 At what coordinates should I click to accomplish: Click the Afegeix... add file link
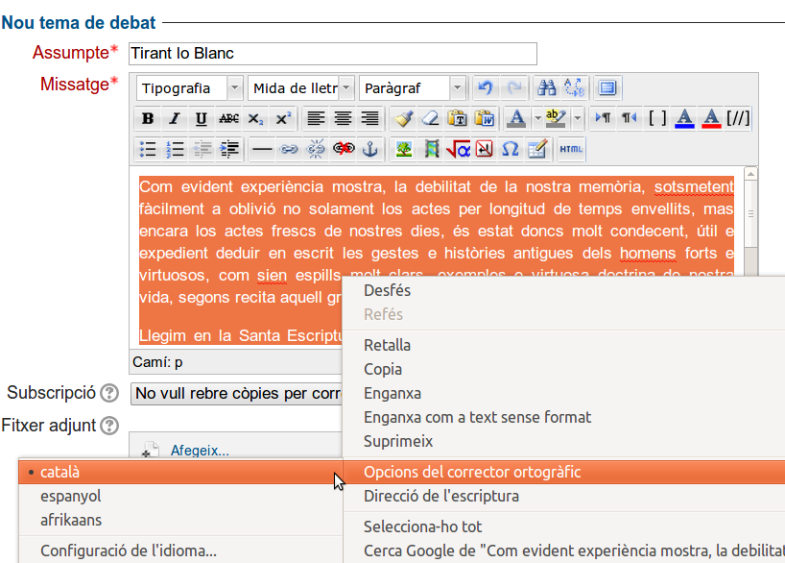pyautogui.click(x=200, y=450)
